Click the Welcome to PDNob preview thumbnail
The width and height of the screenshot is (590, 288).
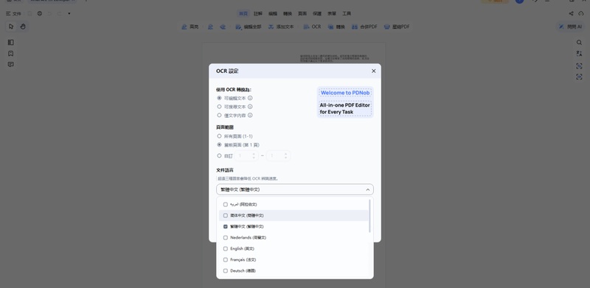[x=345, y=102]
